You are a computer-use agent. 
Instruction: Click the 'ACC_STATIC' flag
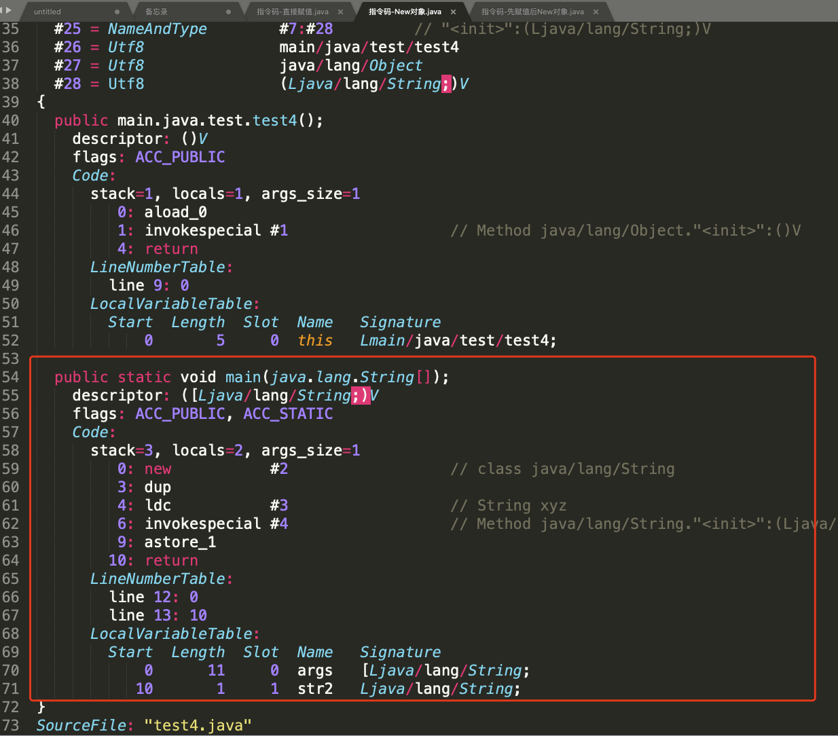click(288, 413)
